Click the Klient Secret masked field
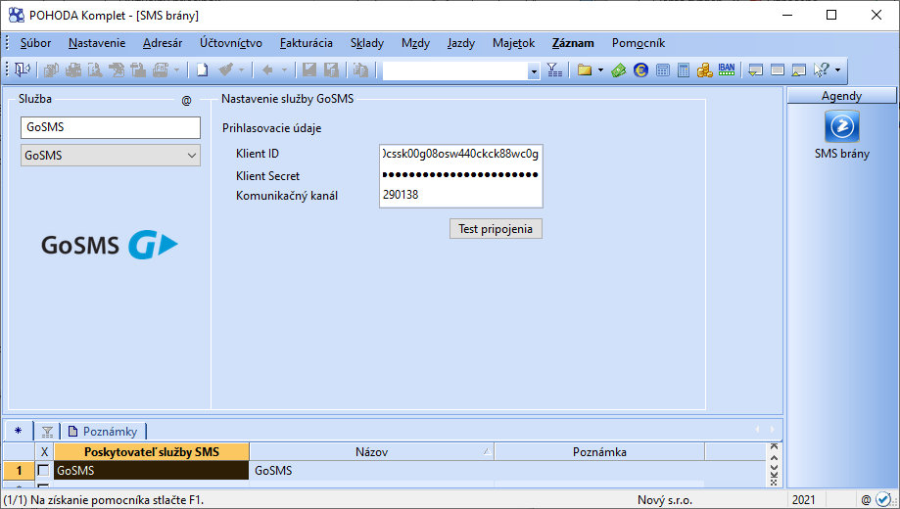Viewport: 900px width, 509px height. (461, 174)
